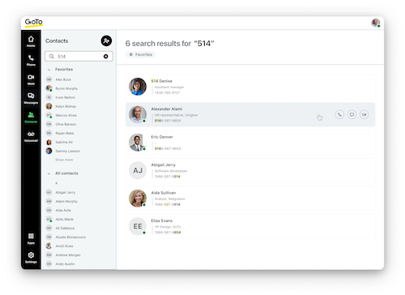Select Amid Alves in All contacts

pyautogui.click(x=63, y=246)
